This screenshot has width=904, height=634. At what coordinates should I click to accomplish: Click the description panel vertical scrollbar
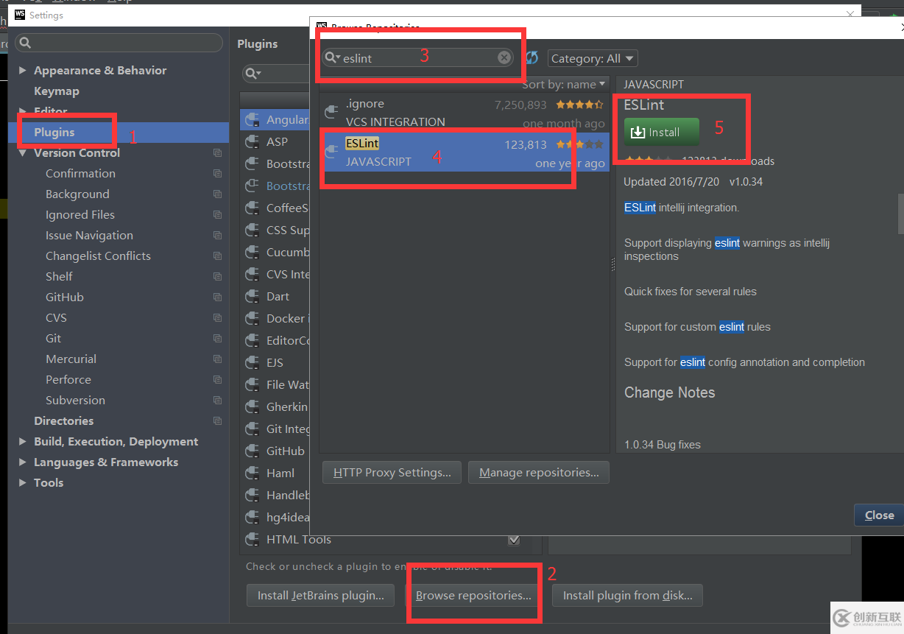(900, 214)
